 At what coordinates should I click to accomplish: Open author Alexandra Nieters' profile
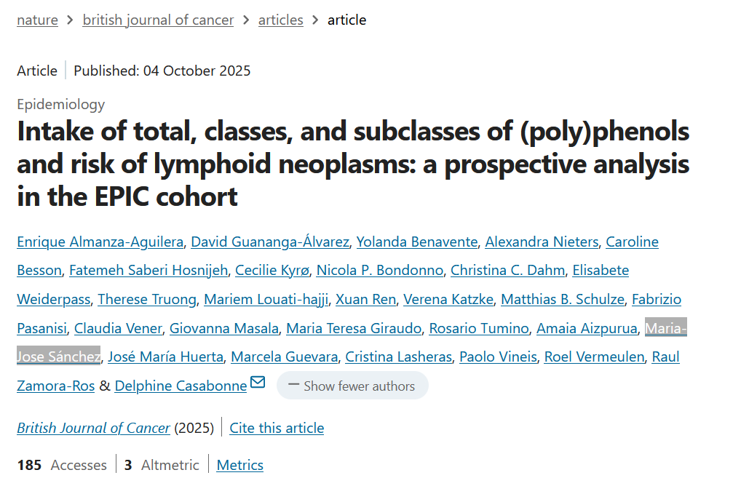click(542, 242)
